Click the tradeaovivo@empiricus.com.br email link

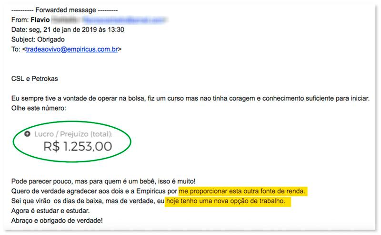point(72,49)
